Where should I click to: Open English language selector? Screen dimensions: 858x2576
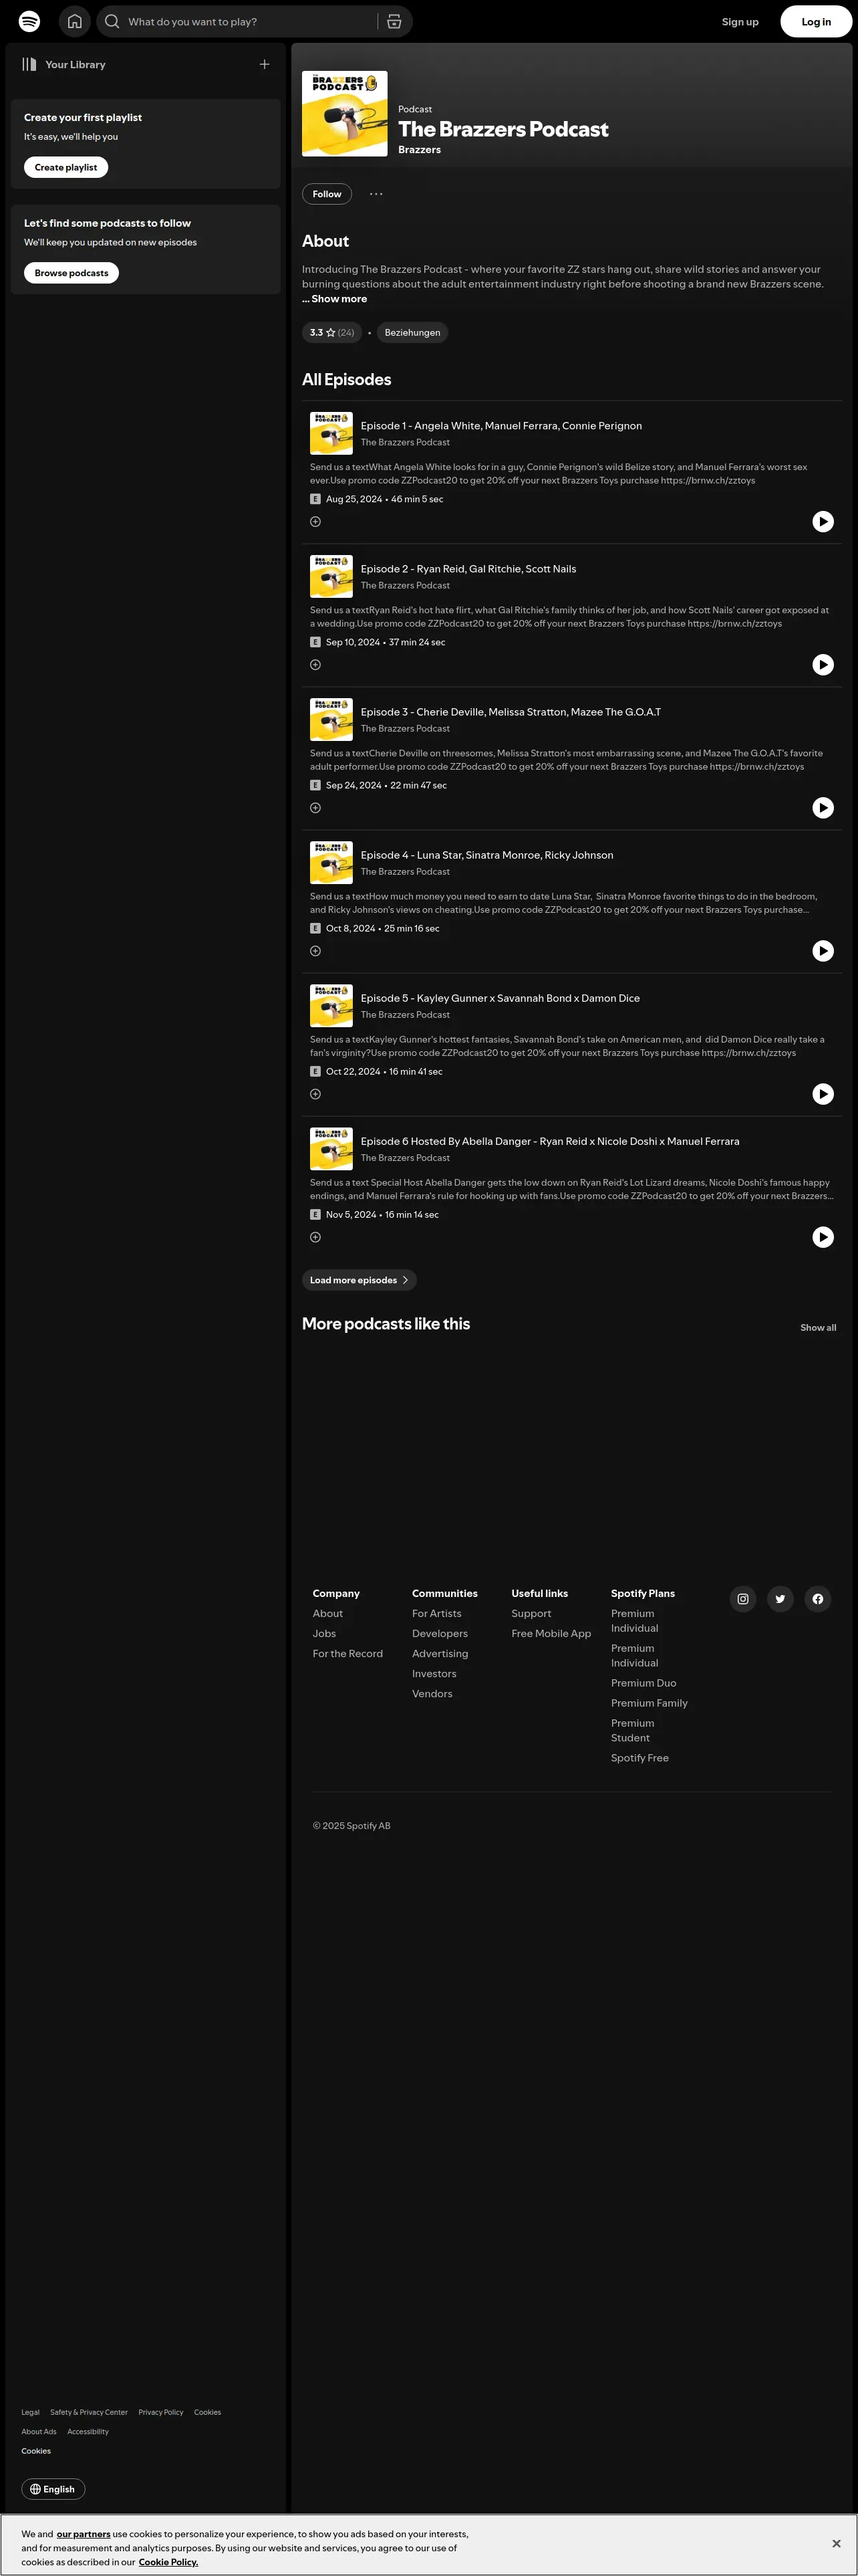tap(53, 2488)
